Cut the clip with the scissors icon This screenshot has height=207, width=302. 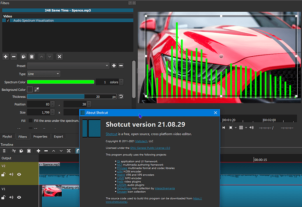pyautogui.click(x=14, y=151)
